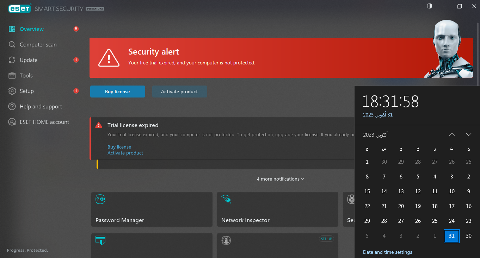Image resolution: width=480 pixels, height=258 pixels.
Task: Click the calendar month header 2023
Action: point(375,135)
